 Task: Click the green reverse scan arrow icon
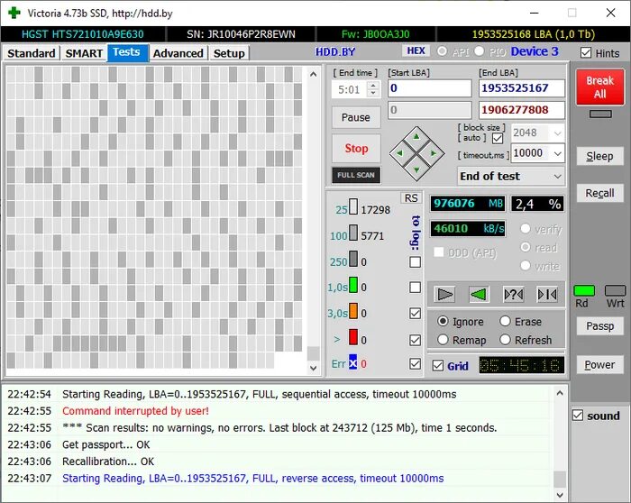[x=479, y=295]
